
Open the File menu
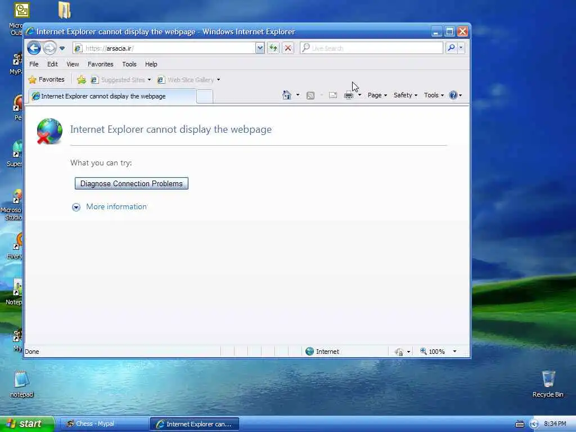click(34, 64)
